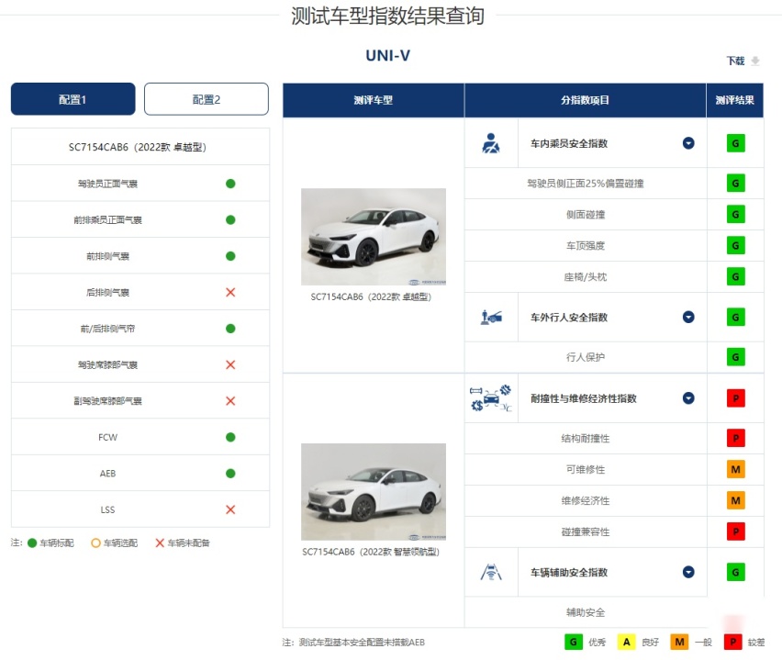The height and width of the screenshot is (660, 782).
Task: Click the 车辆辅助安全指数 heading text
Action: [x=569, y=573]
